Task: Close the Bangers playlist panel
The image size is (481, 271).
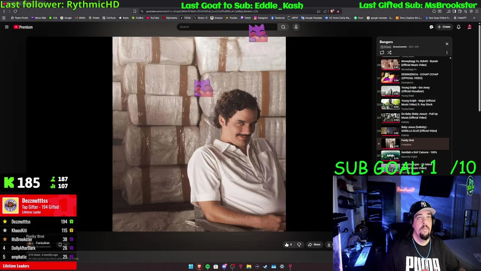Action: click(447, 44)
